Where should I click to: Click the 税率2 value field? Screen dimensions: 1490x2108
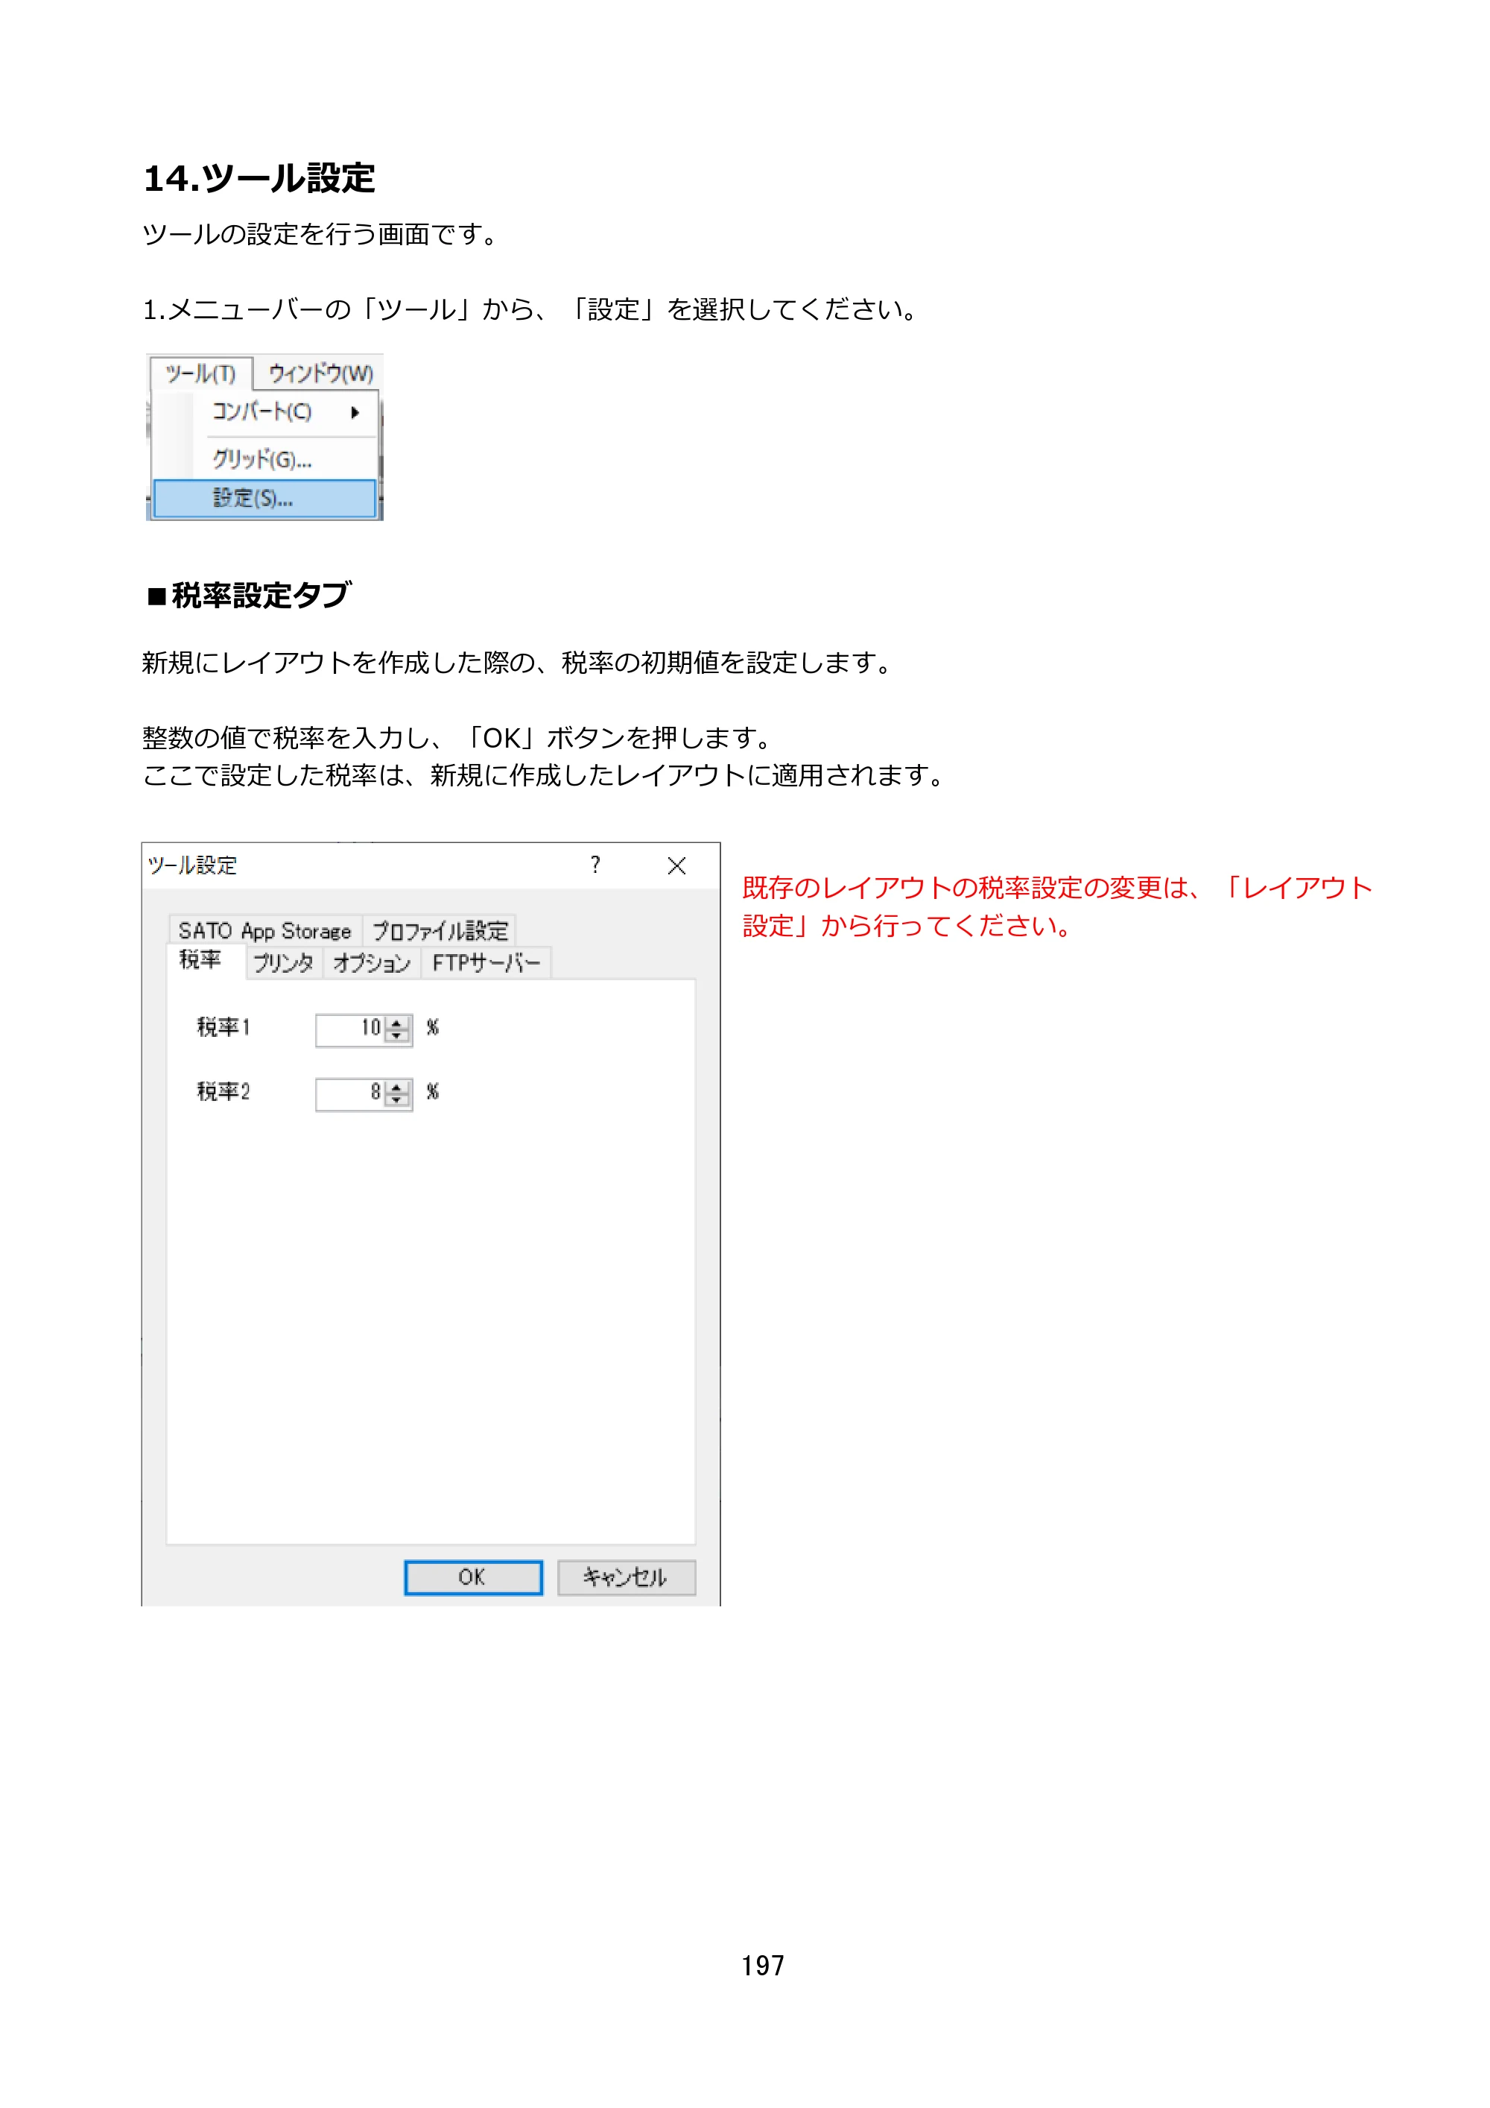click(x=349, y=1094)
